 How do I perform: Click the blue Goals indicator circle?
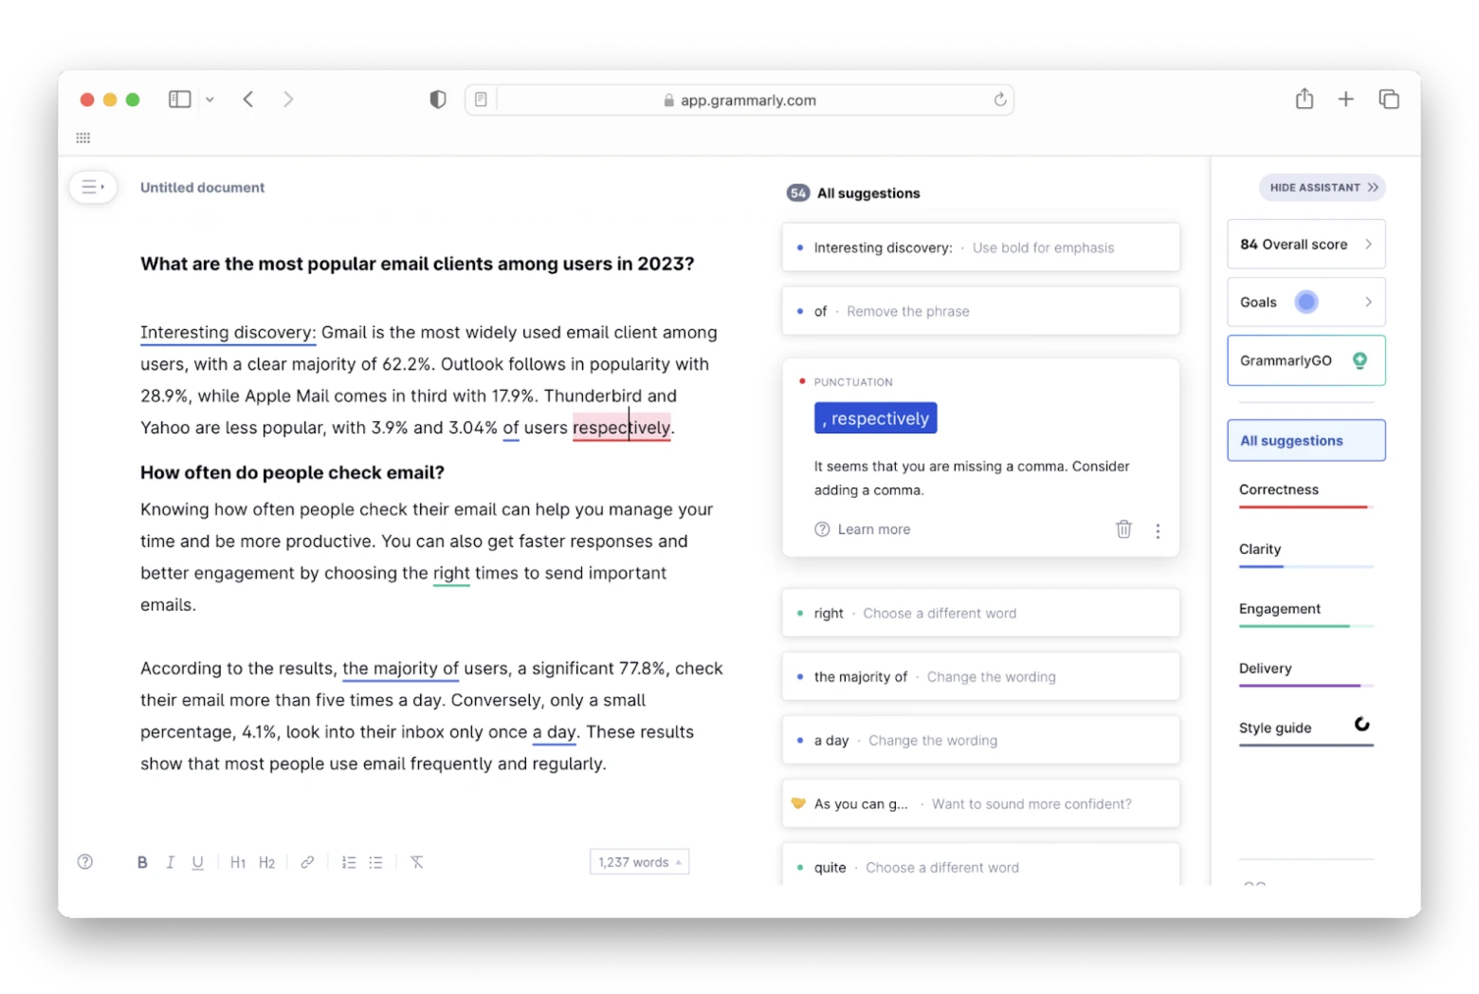coord(1306,302)
